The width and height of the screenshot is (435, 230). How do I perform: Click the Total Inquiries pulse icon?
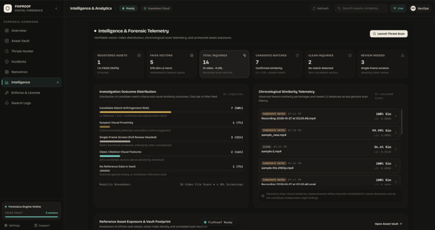pos(244,55)
